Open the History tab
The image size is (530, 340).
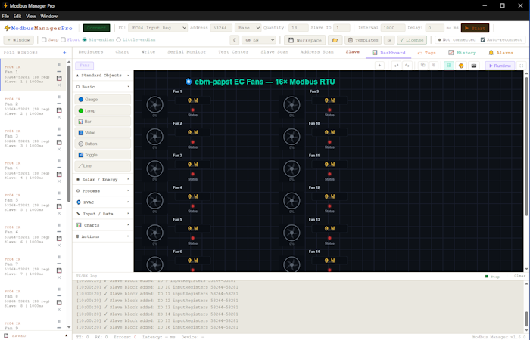462,53
